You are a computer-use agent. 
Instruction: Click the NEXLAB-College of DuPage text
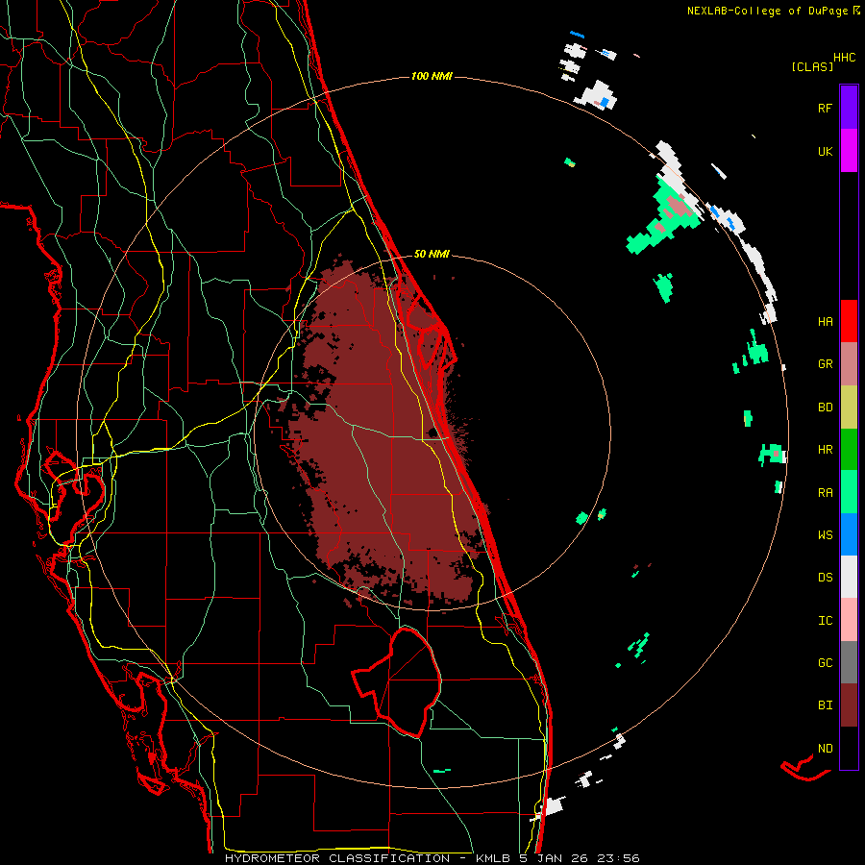767,11
